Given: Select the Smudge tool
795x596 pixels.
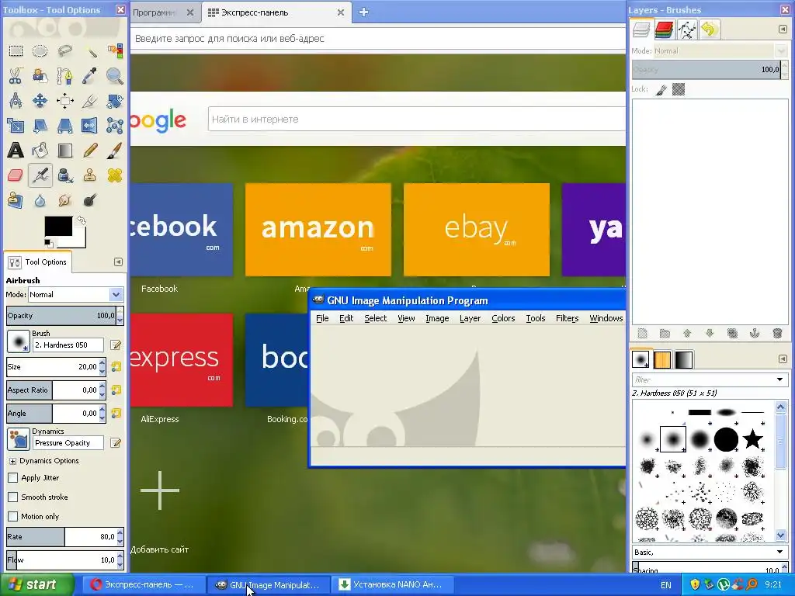Looking at the screenshot, I should 65,200.
